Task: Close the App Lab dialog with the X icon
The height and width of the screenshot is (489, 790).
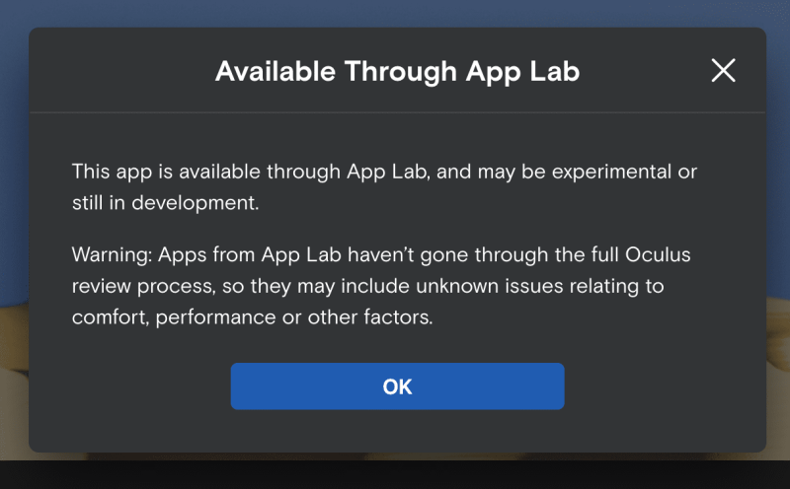Action: pos(723,70)
